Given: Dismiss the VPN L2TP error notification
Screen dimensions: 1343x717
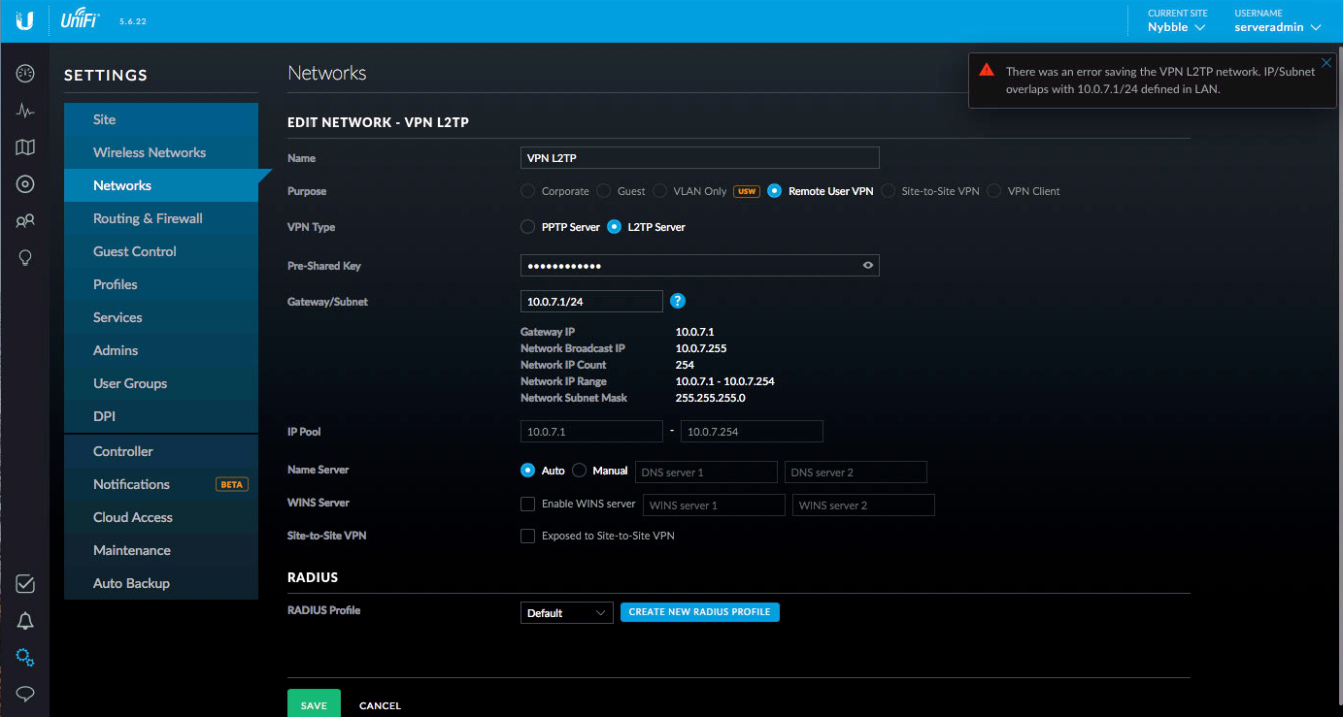Looking at the screenshot, I should point(1326,63).
